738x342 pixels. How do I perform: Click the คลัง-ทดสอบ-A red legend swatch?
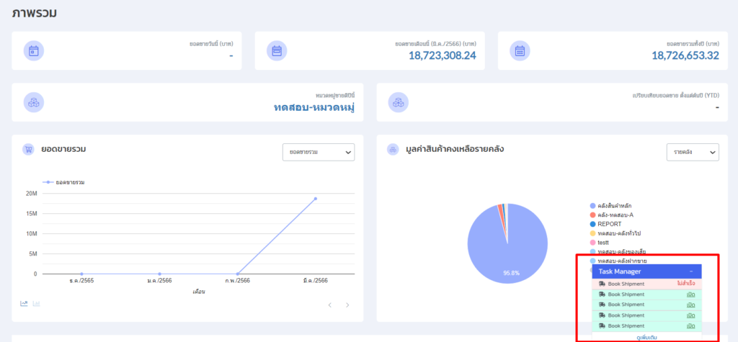(x=592, y=215)
